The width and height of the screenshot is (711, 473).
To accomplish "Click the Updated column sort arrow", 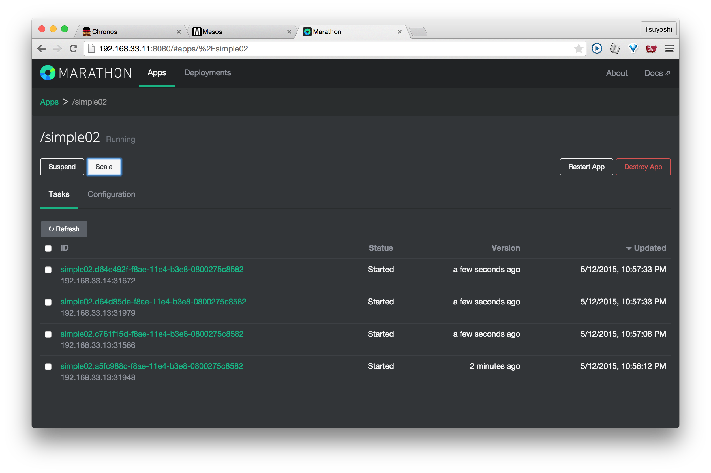I will coord(629,248).
